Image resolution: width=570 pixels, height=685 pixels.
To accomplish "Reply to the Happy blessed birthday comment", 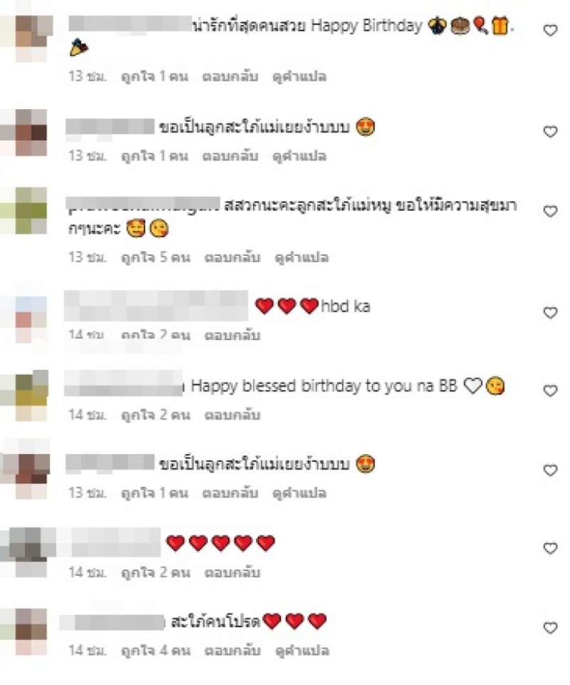I will coord(232,415).
